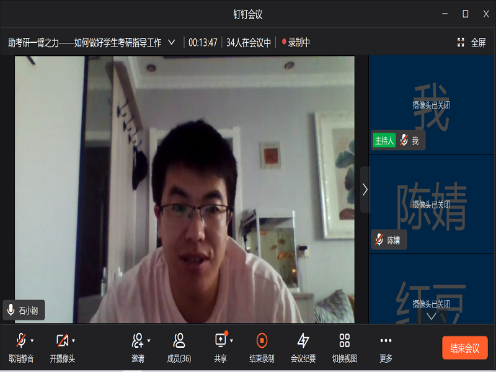Click the 34人在会议中 participant count

pyautogui.click(x=249, y=43)
